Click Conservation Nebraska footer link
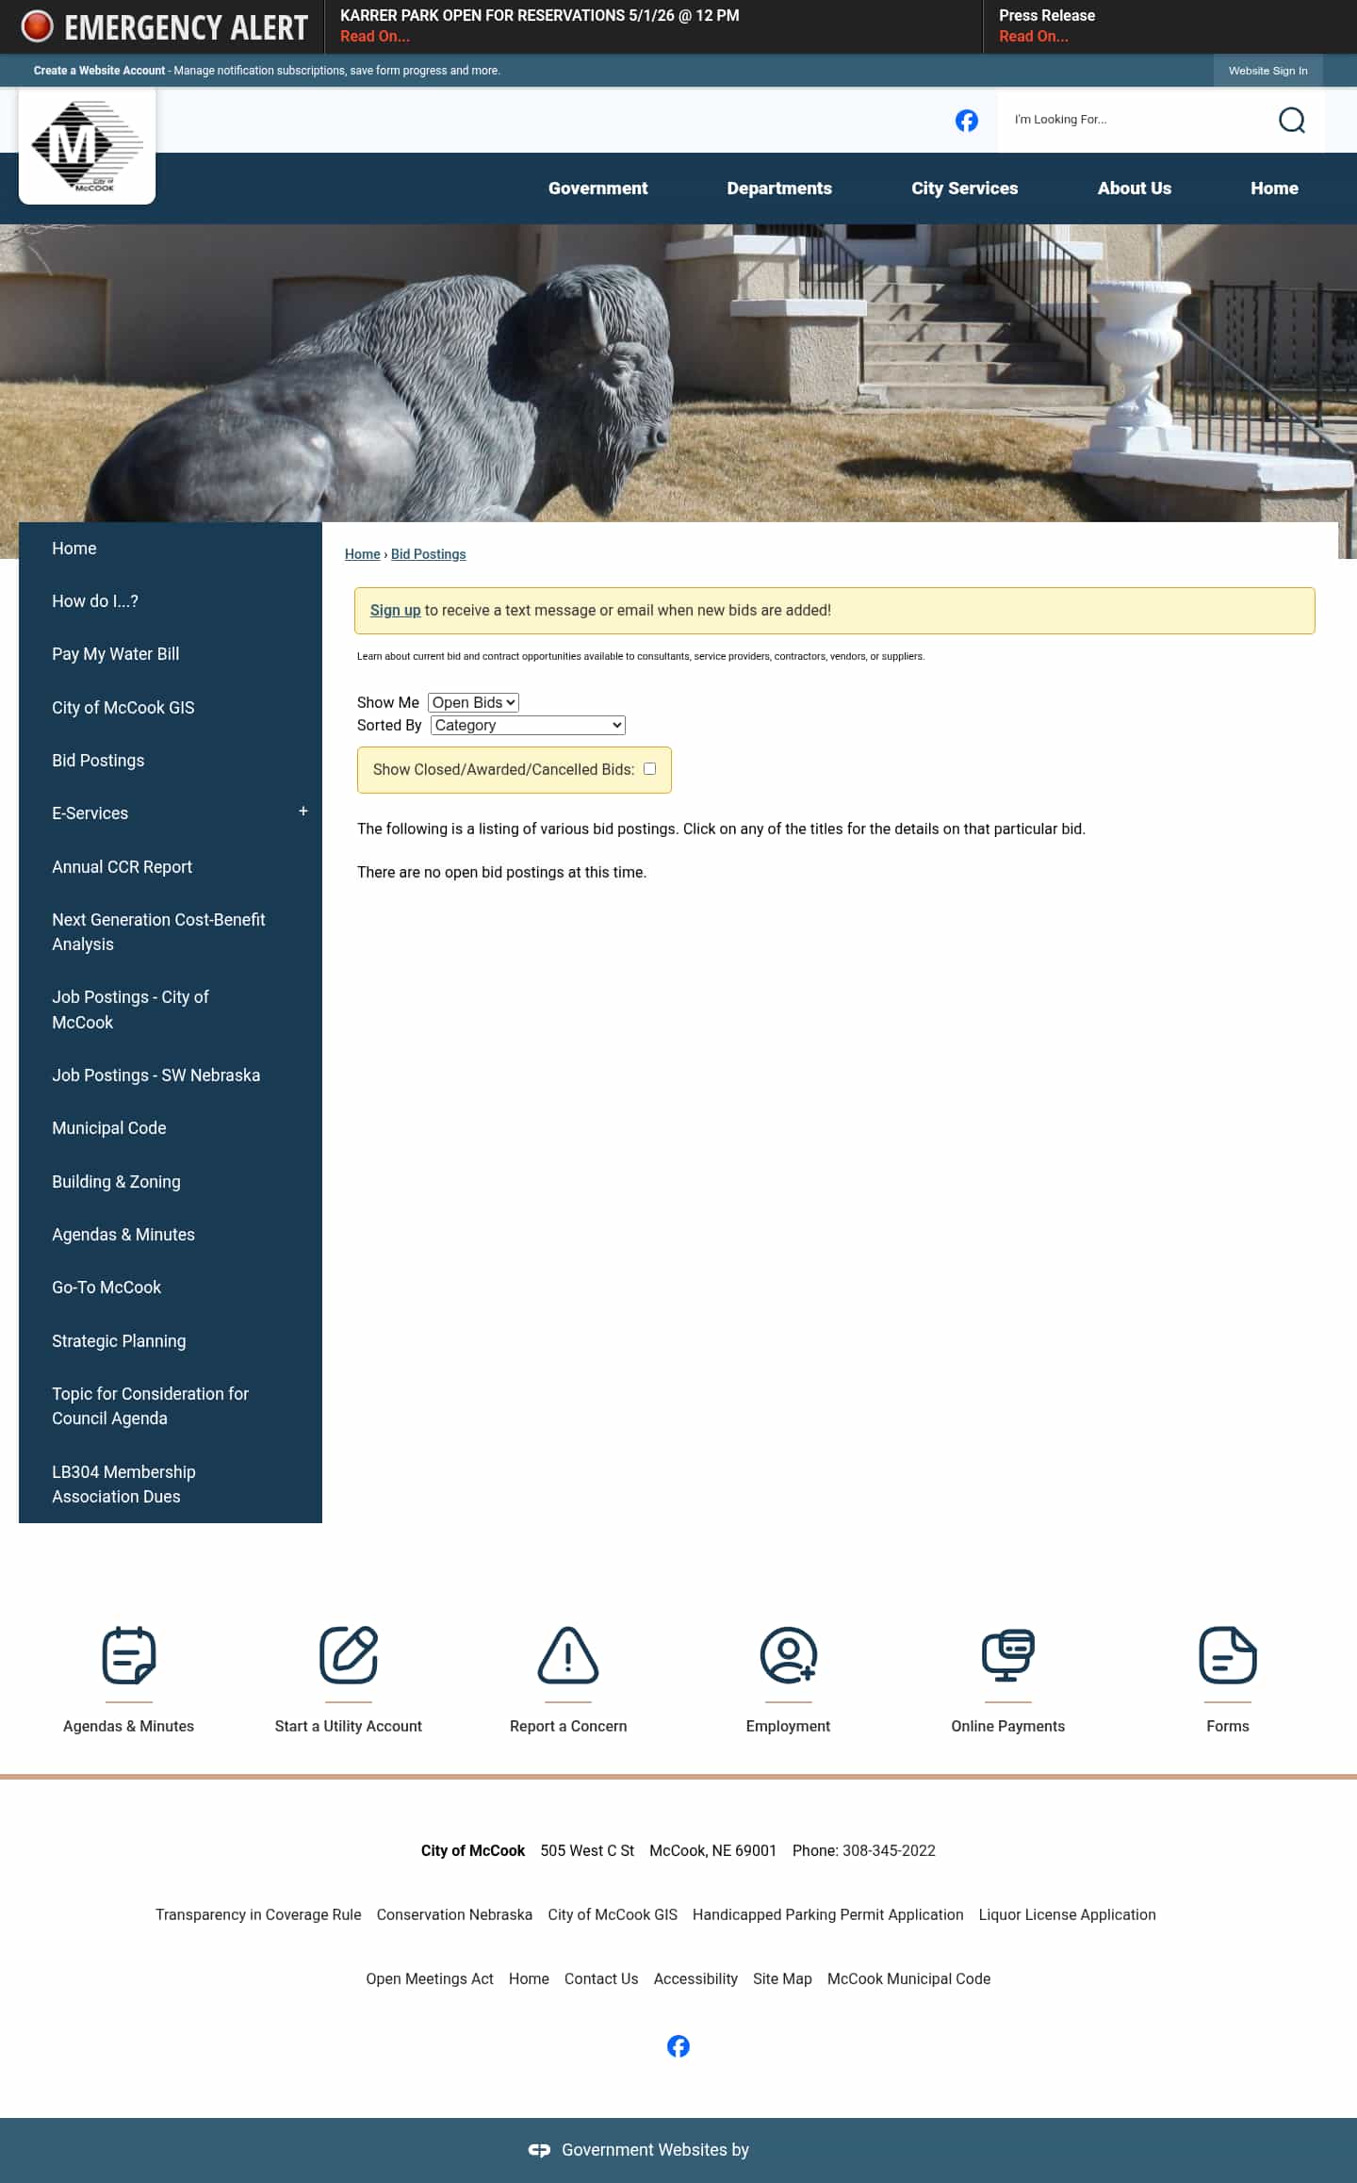 coord(454,1914)
